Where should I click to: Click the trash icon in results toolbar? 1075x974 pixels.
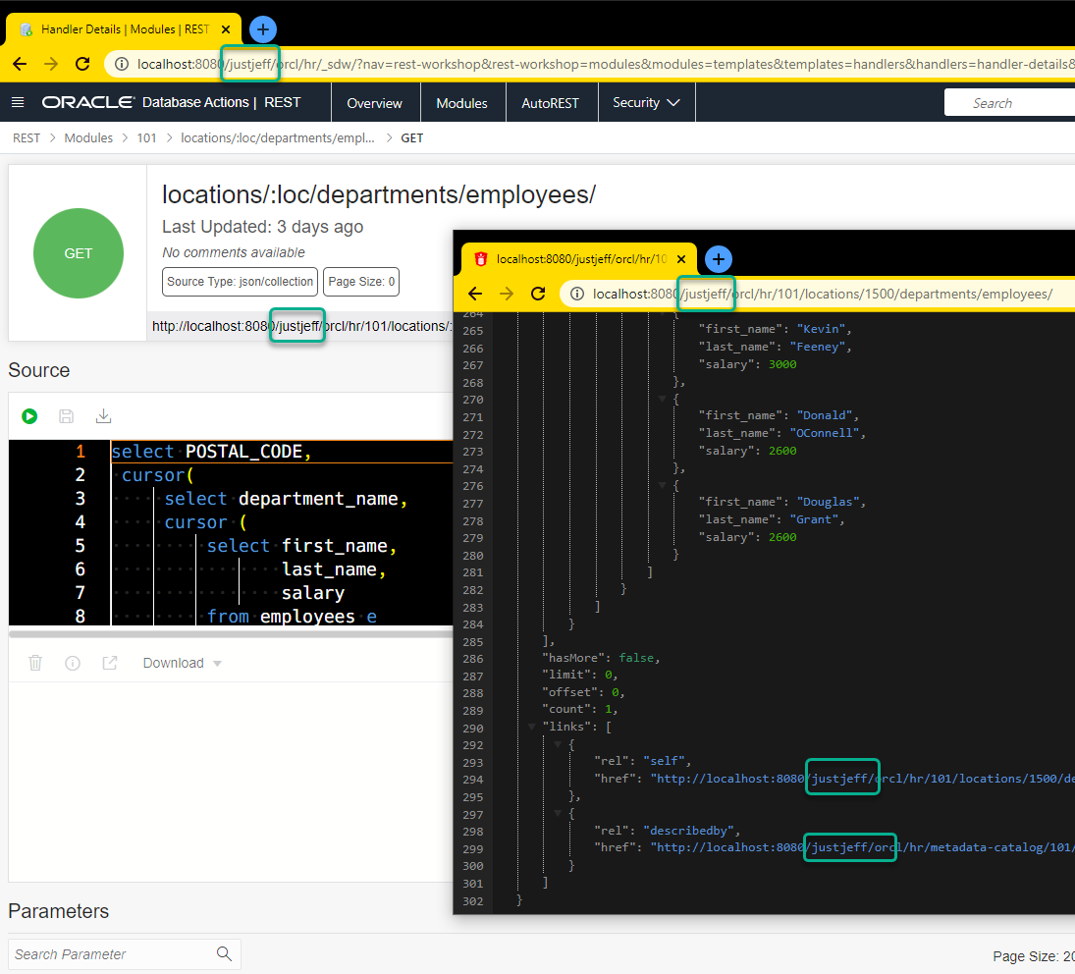35,663
